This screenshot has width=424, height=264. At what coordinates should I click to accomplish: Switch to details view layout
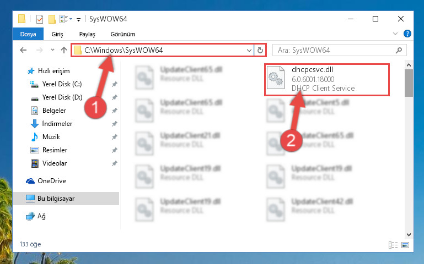click(393, 245)
